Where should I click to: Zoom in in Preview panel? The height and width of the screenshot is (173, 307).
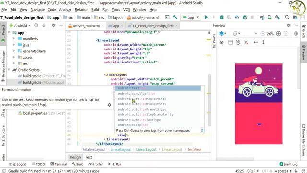[x=278, y=34]
